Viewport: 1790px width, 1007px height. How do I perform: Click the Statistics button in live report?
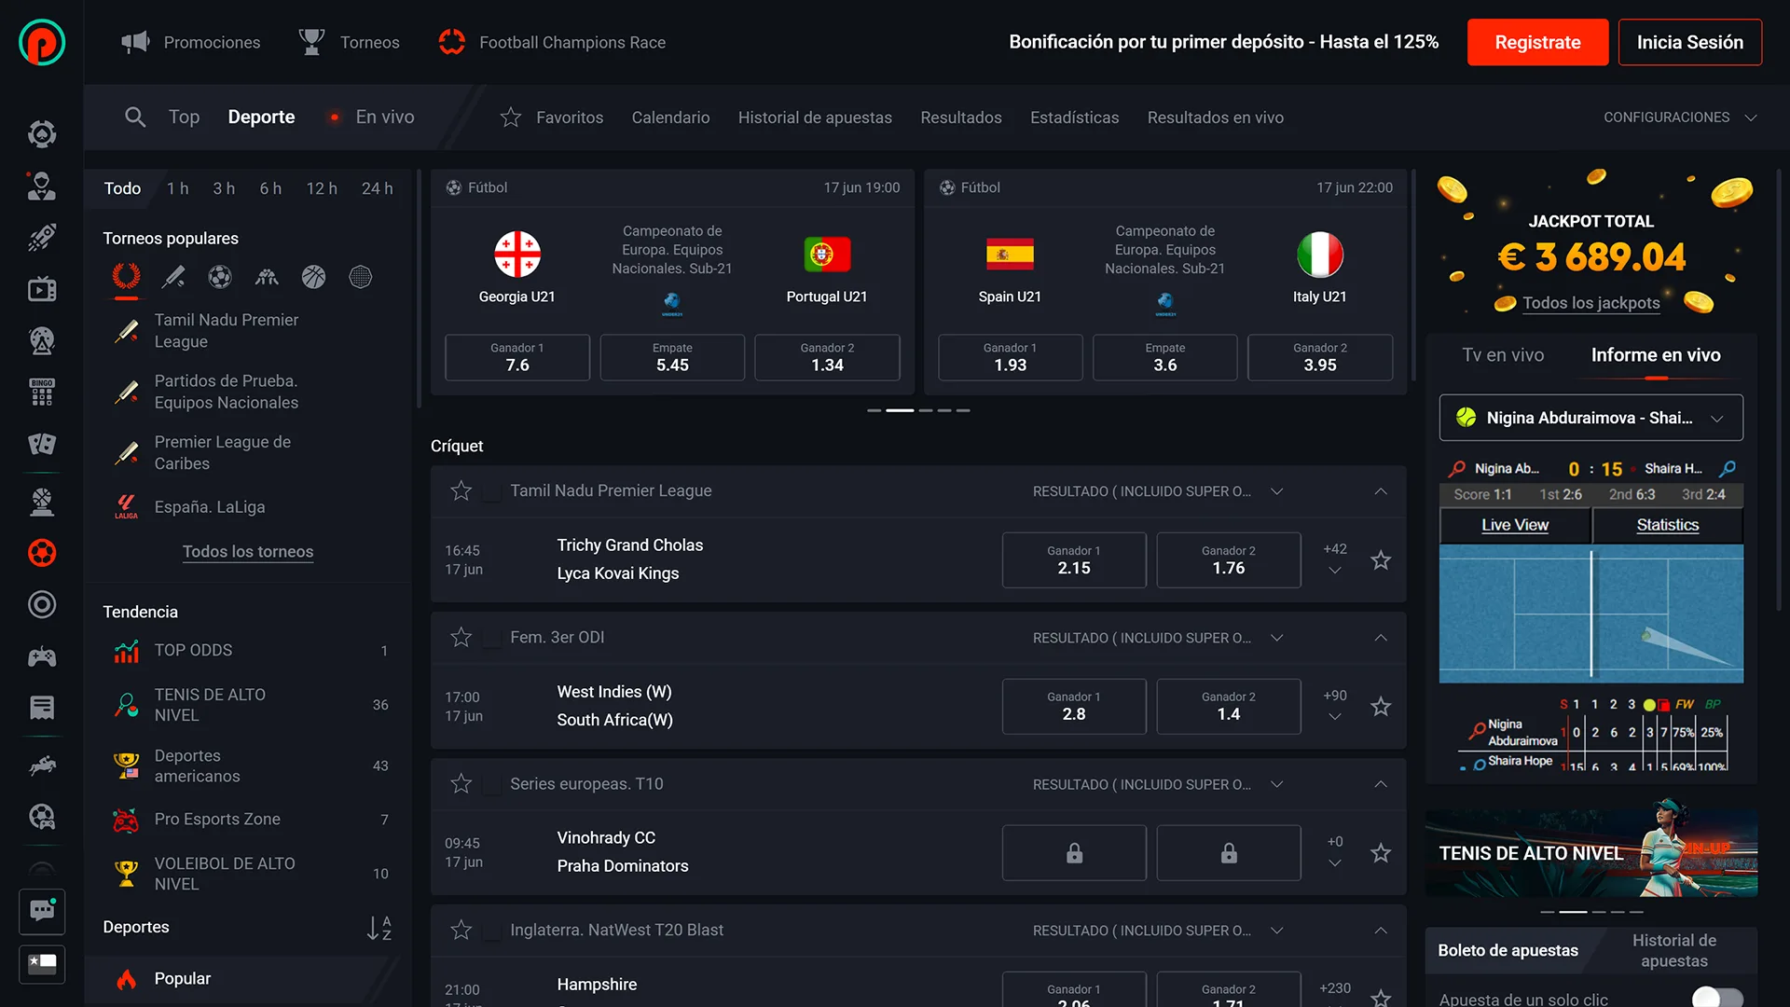(1667, 525)
